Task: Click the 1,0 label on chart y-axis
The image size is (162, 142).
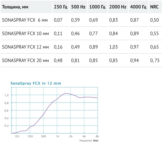Action: click(x=7, y=95)
